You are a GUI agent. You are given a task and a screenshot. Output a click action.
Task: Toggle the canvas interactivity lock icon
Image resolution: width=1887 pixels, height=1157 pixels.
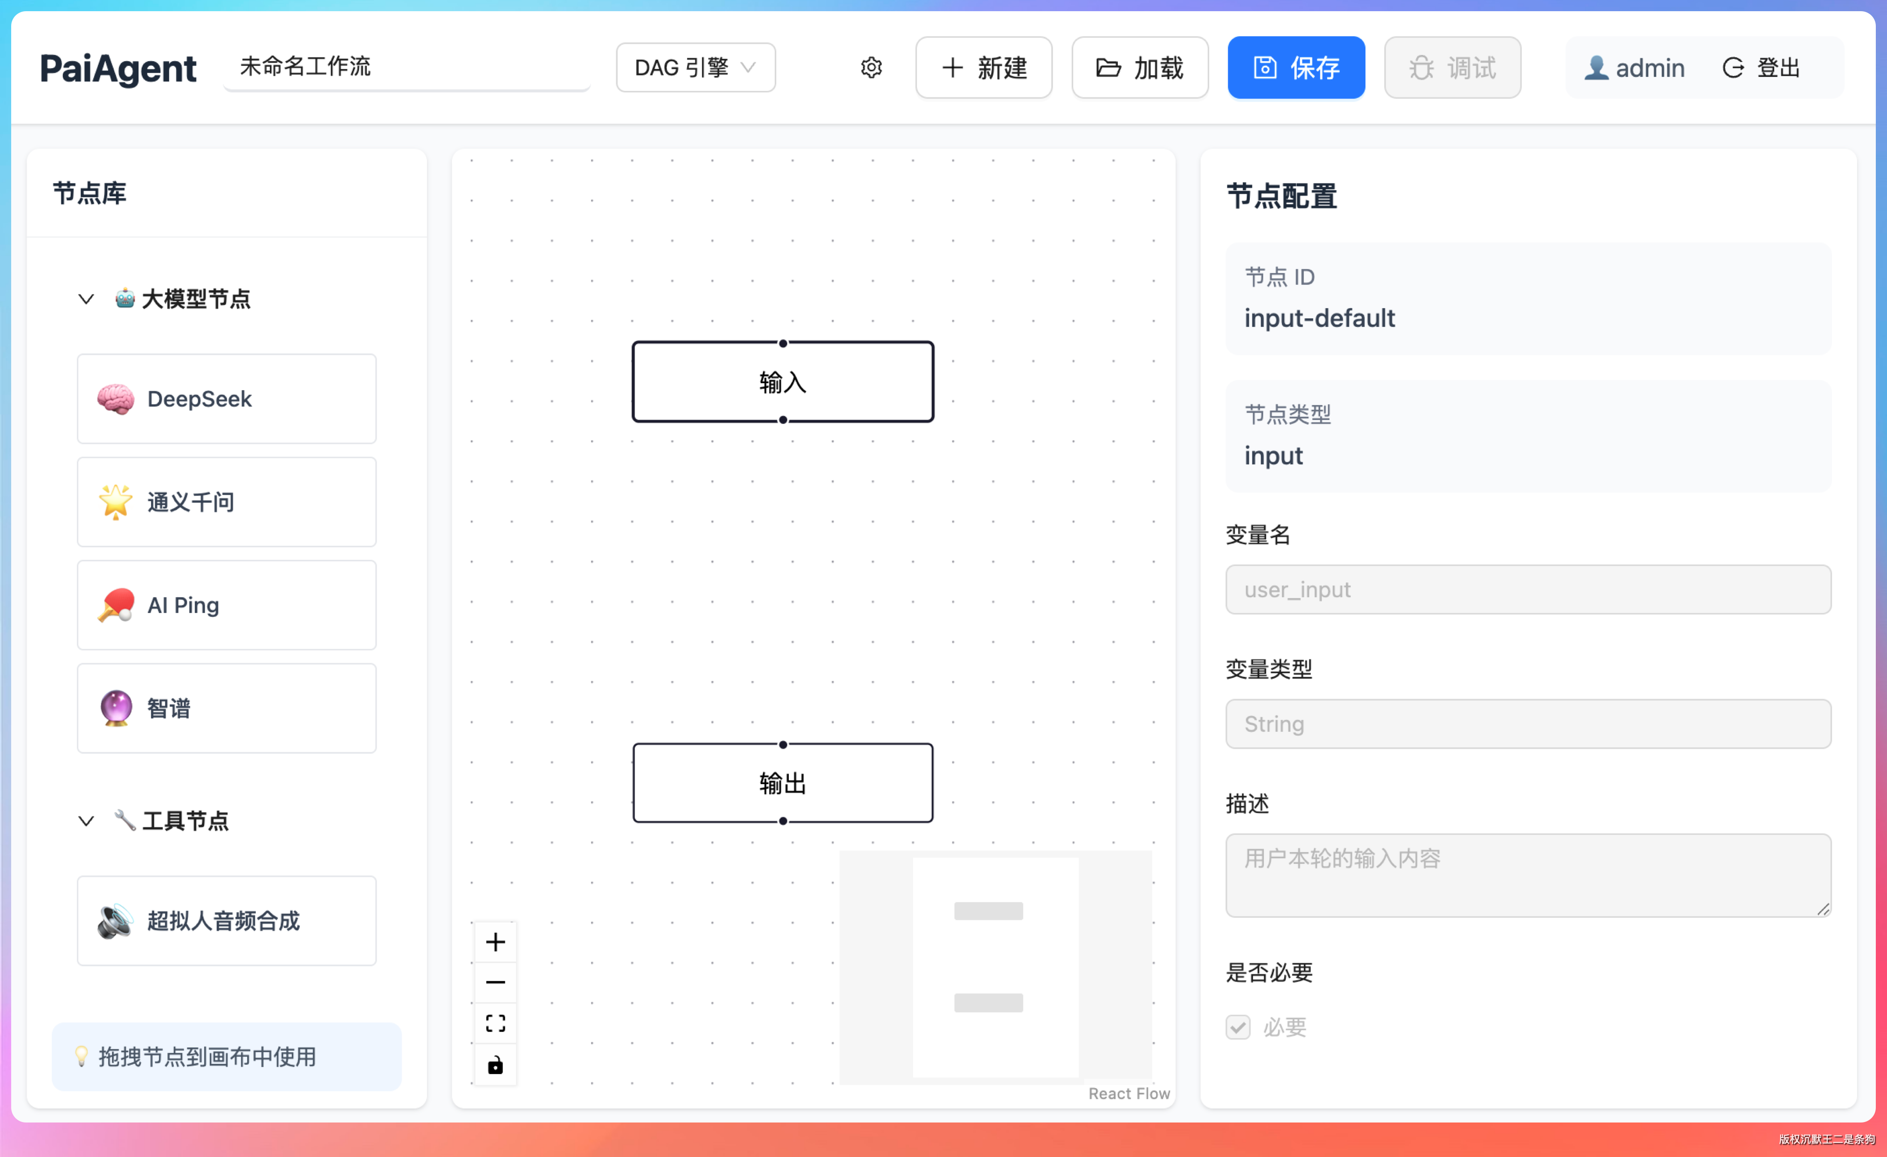pyautogui.click(x=496, y=1064)
